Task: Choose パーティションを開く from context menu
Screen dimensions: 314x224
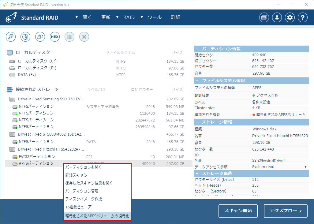Action: 97,167
